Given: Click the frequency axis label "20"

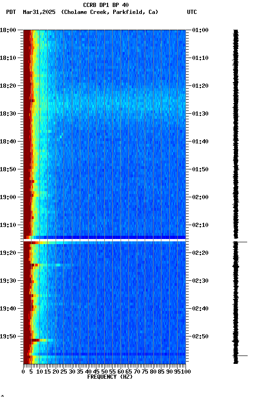Looking at the screenshot, I should pyautogui.click(x=56, y=372).
